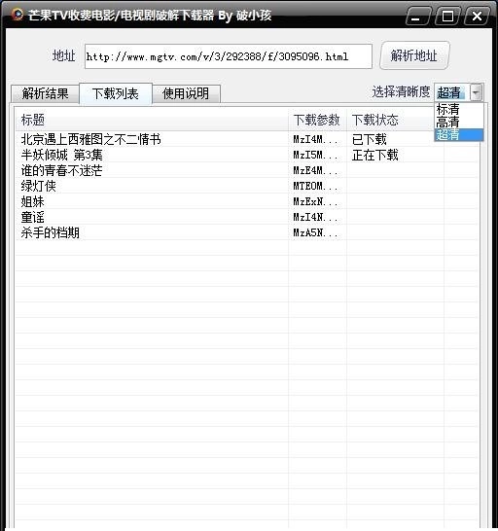Choose 高清 from the quality list
Screen dimensions: 498x531
pyautogui.click(x=459, y=122)
